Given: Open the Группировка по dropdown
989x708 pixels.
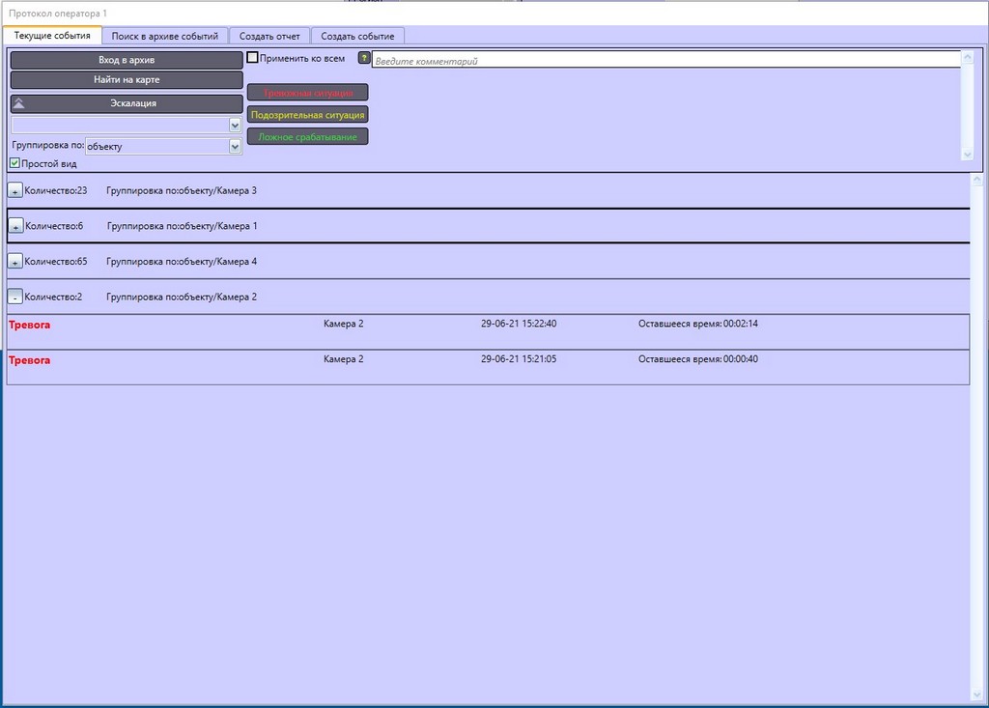Looking at the screenshot, I should tap(235, 147).
